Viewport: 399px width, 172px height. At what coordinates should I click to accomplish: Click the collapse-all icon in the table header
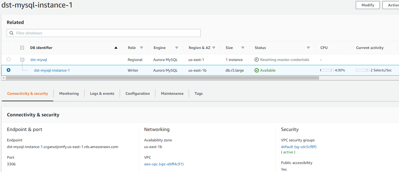coord(22,48)
